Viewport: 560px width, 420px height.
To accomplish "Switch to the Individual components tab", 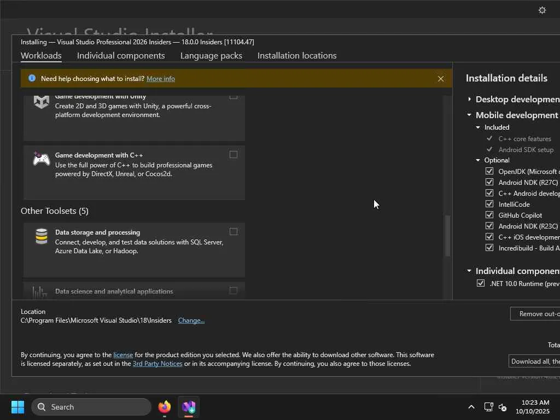I will click(x=121, y=56).
